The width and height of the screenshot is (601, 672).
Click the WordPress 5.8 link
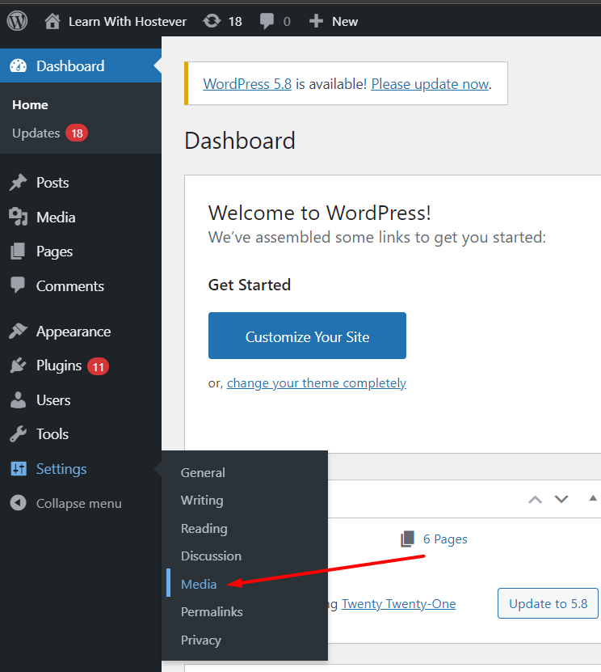247,84
